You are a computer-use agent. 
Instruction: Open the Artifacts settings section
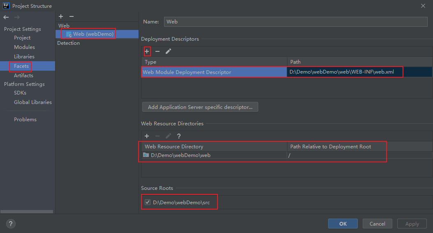tap(23, 76)
